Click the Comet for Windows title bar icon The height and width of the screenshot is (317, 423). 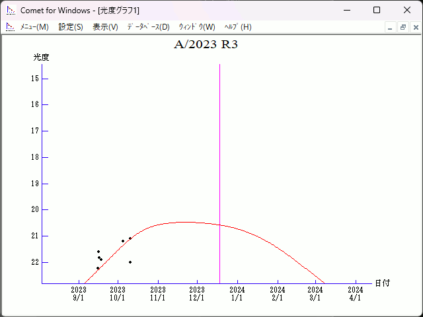tap(11, 11)
